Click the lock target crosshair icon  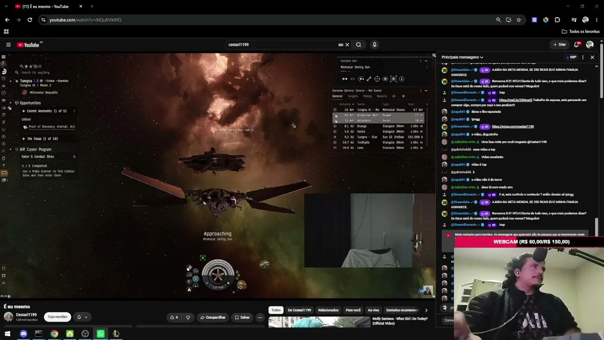377,79
